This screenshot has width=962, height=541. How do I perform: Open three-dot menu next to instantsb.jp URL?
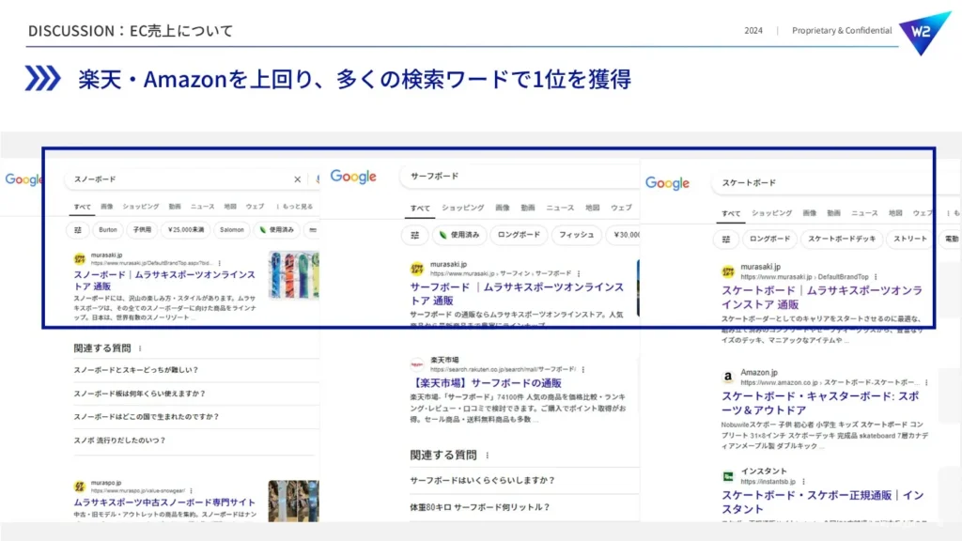804,482
